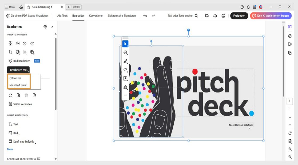298x165 pixels.
Task: Add Text under Inhalt hinzufügen
Action: click(13, 124)
